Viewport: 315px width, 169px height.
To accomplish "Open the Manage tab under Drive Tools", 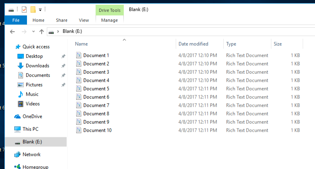I will point(109,20).
